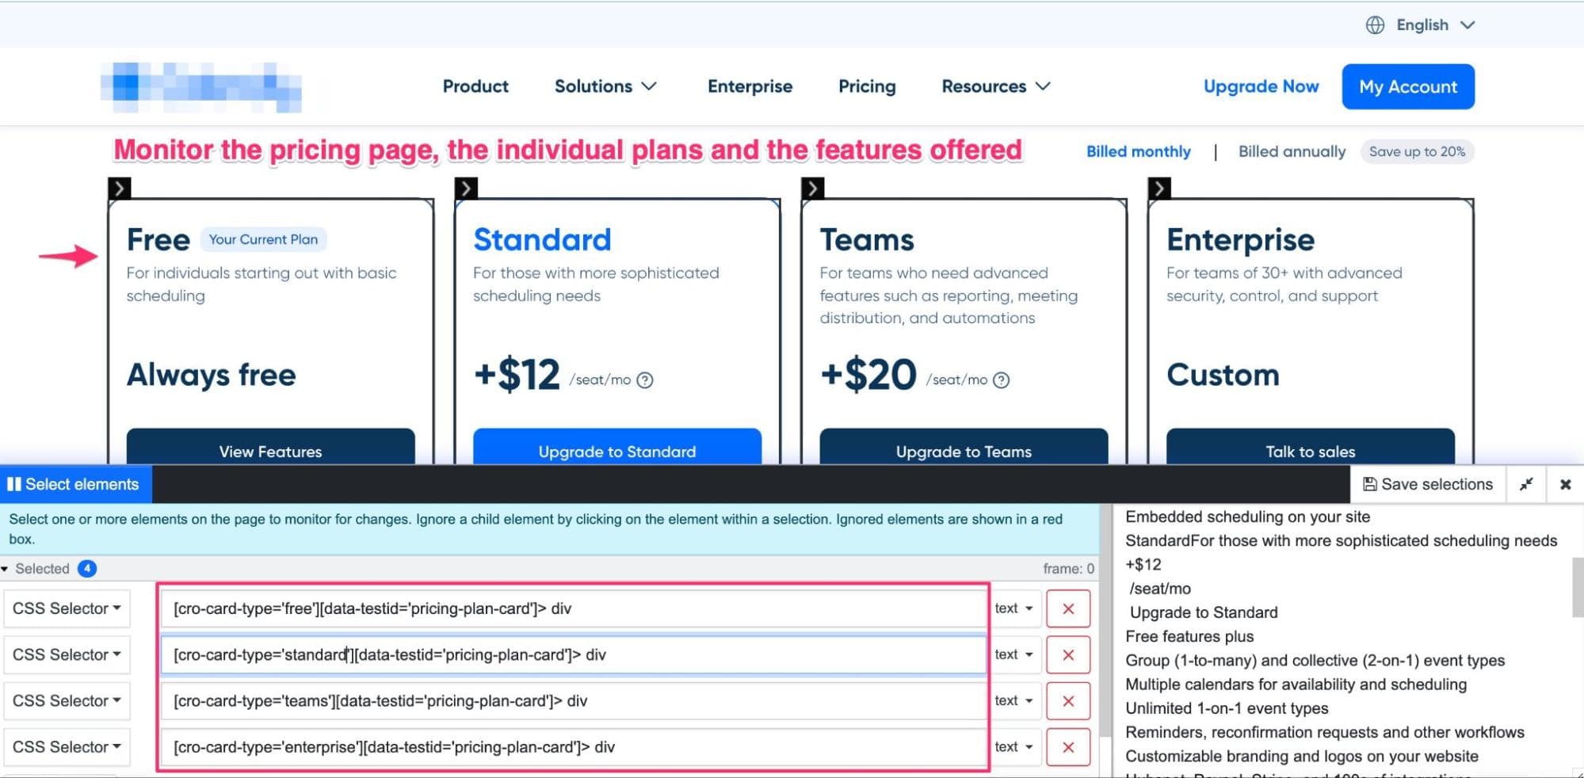Remove the 'teams' selector with its red X
This screenshot has width=1584, height=778.
coord(1068,700)
